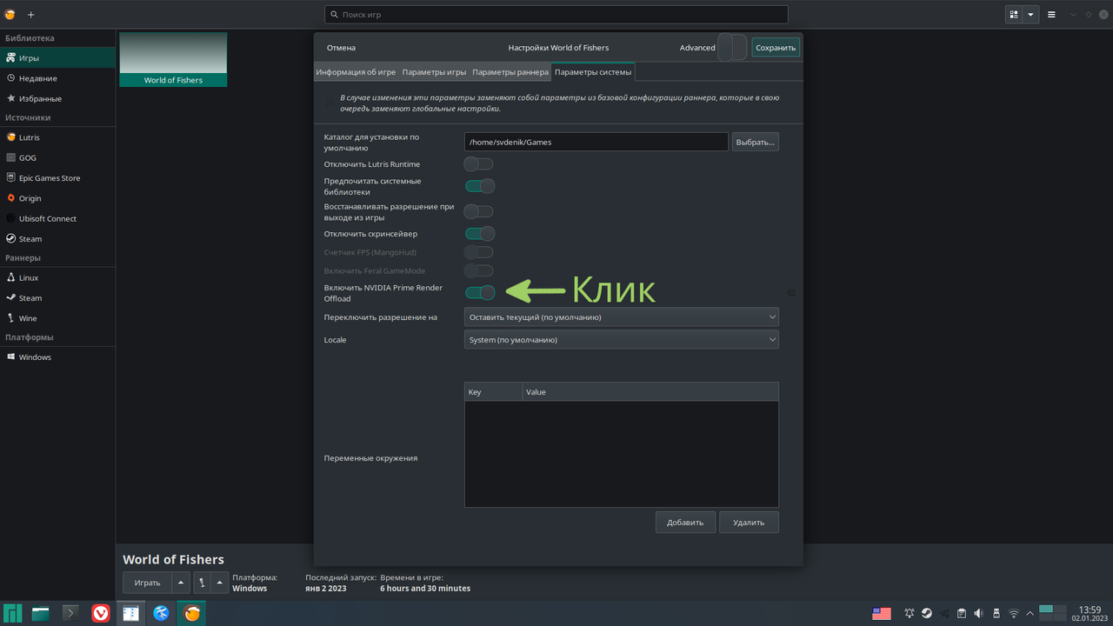The height and width of the screenshot is (626, 1113).
Task: Open notifications bell in tray
Action: [x=910, y=613]
